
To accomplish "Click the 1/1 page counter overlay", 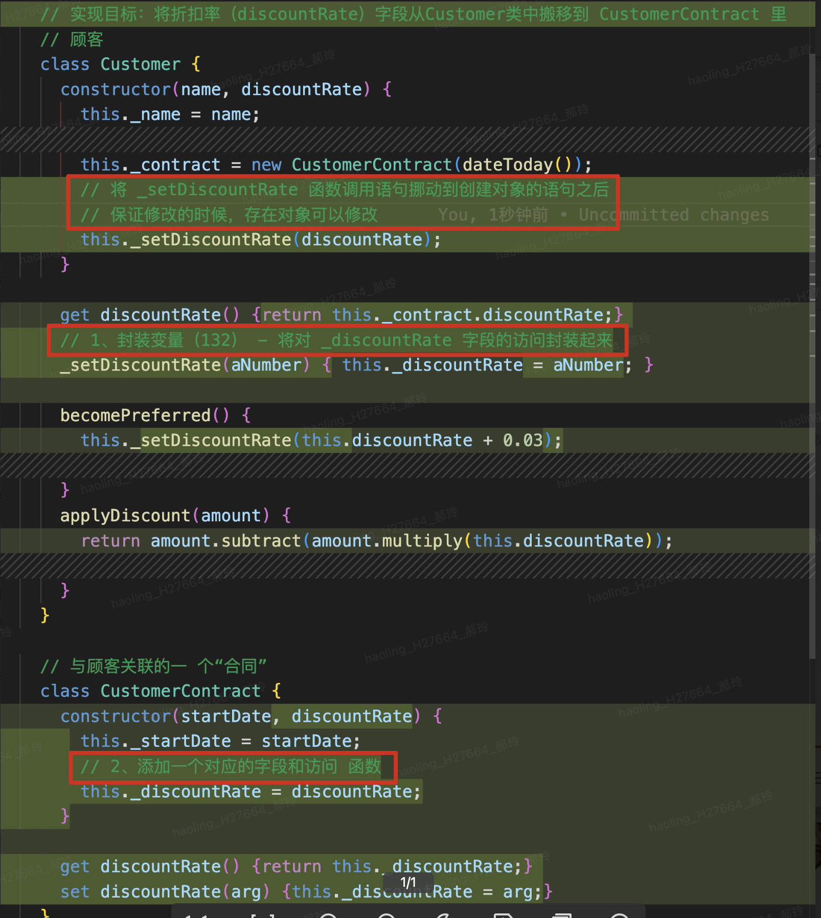I will tap(408, 882).
